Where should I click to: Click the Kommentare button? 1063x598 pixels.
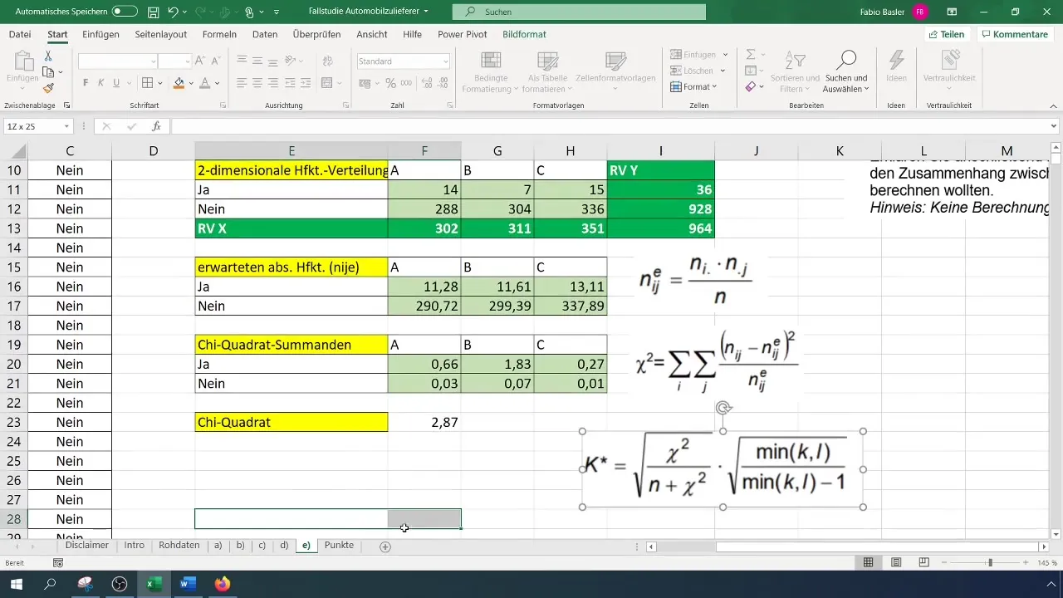(x=1014, y=34)
